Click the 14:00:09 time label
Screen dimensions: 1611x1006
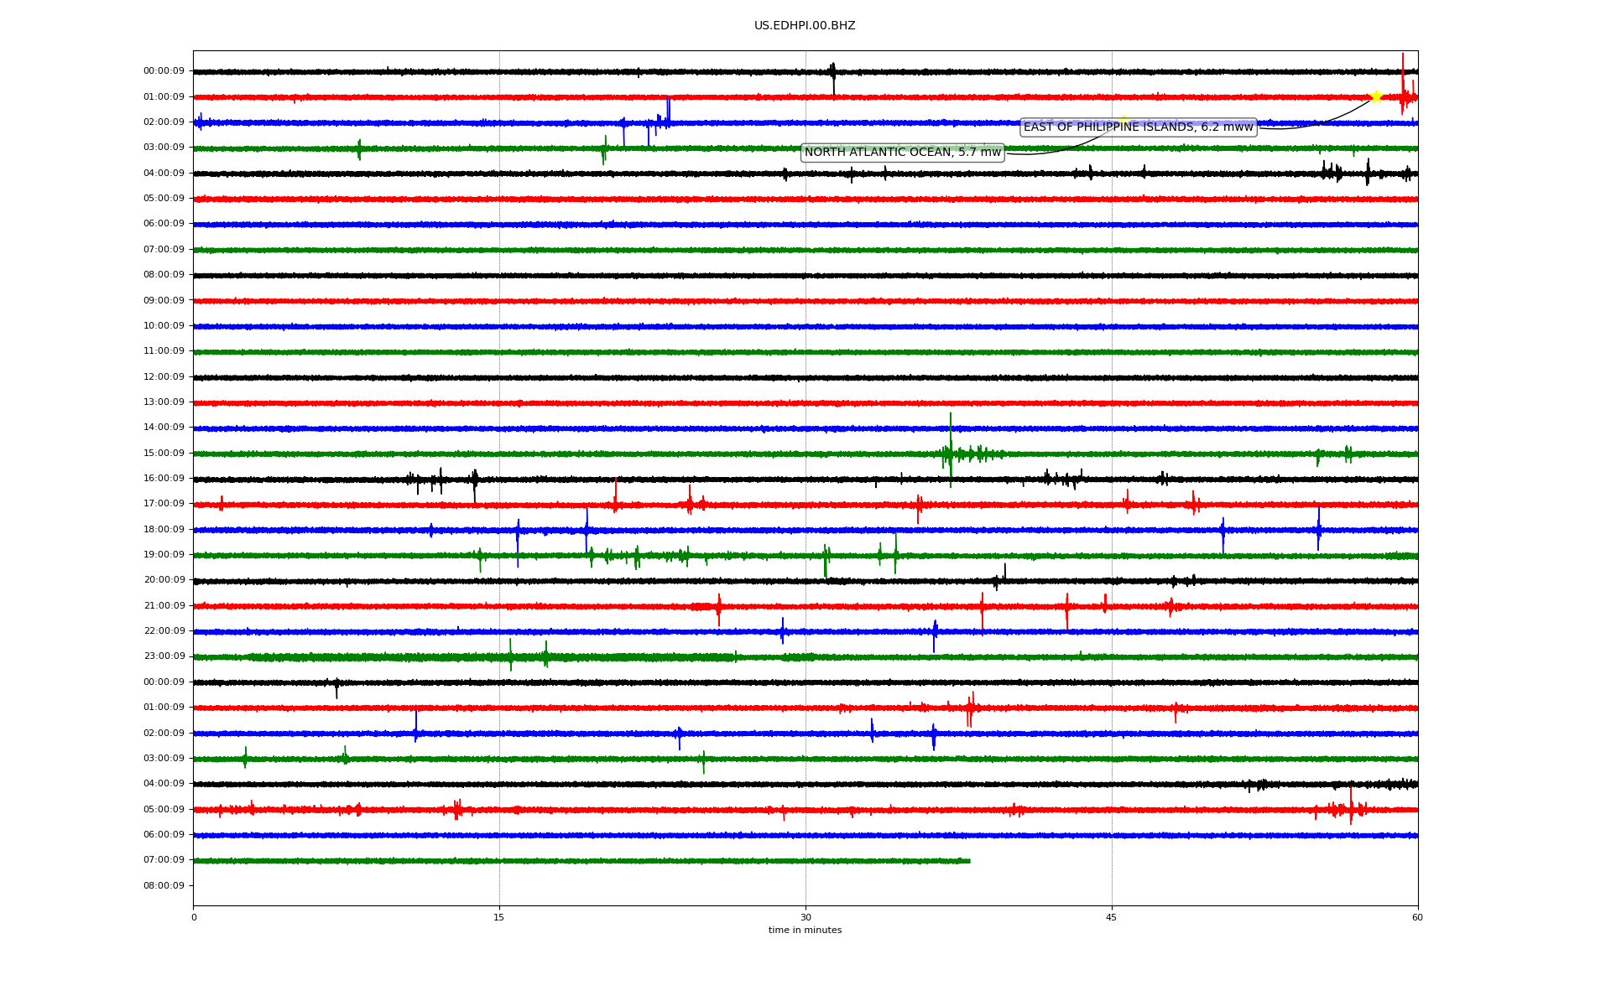(164, 428)
